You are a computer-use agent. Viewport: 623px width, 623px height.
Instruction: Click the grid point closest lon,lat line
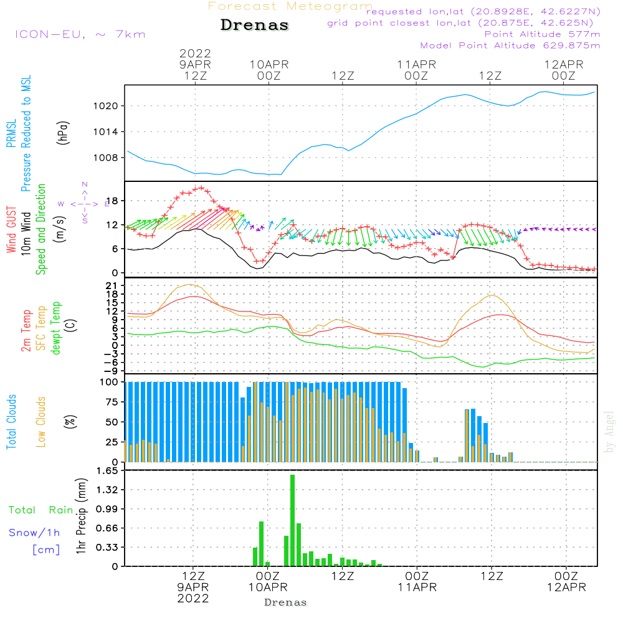[x=460, y=22]
